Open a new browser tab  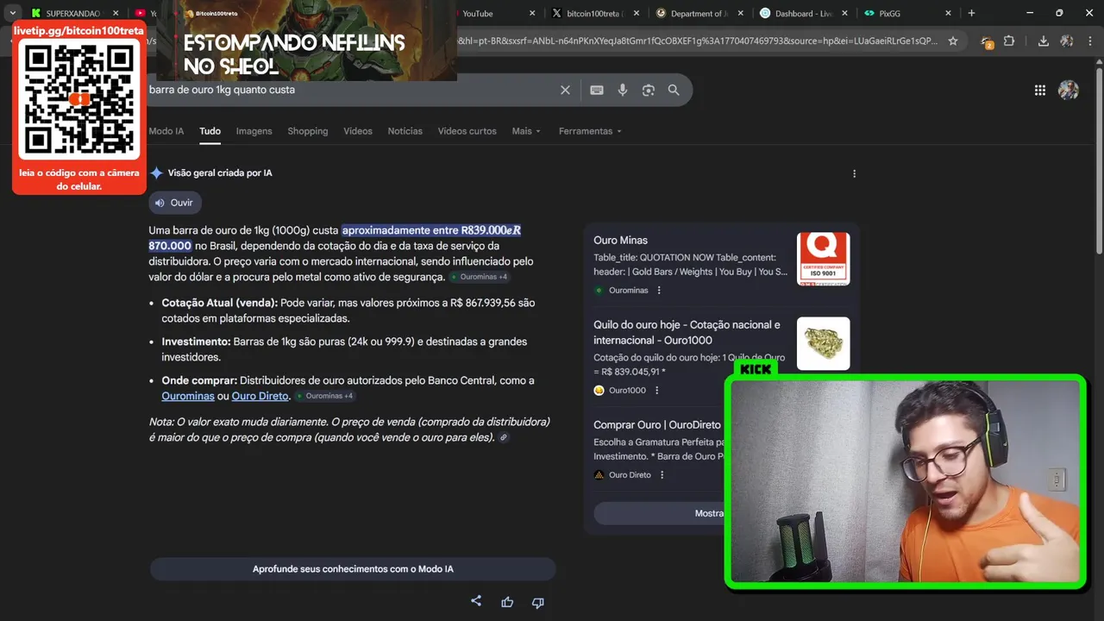(x=971, y=13)
